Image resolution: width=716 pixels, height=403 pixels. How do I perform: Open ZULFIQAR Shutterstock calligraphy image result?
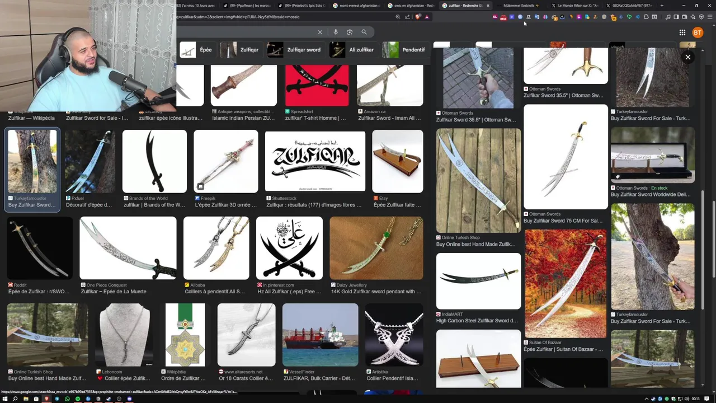(315, 161)
